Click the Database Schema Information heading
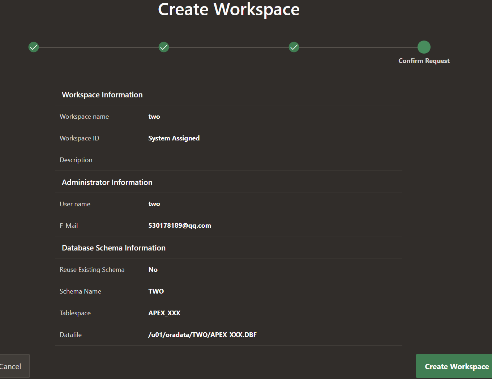Viewport: 492px width, 379px height. [114, 248]
